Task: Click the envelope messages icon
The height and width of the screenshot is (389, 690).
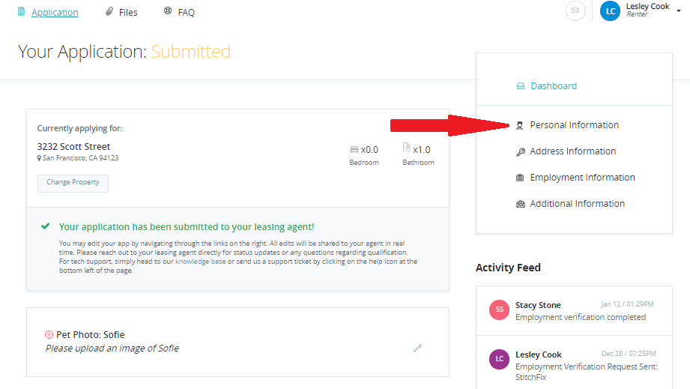Action: coord(575,10)
